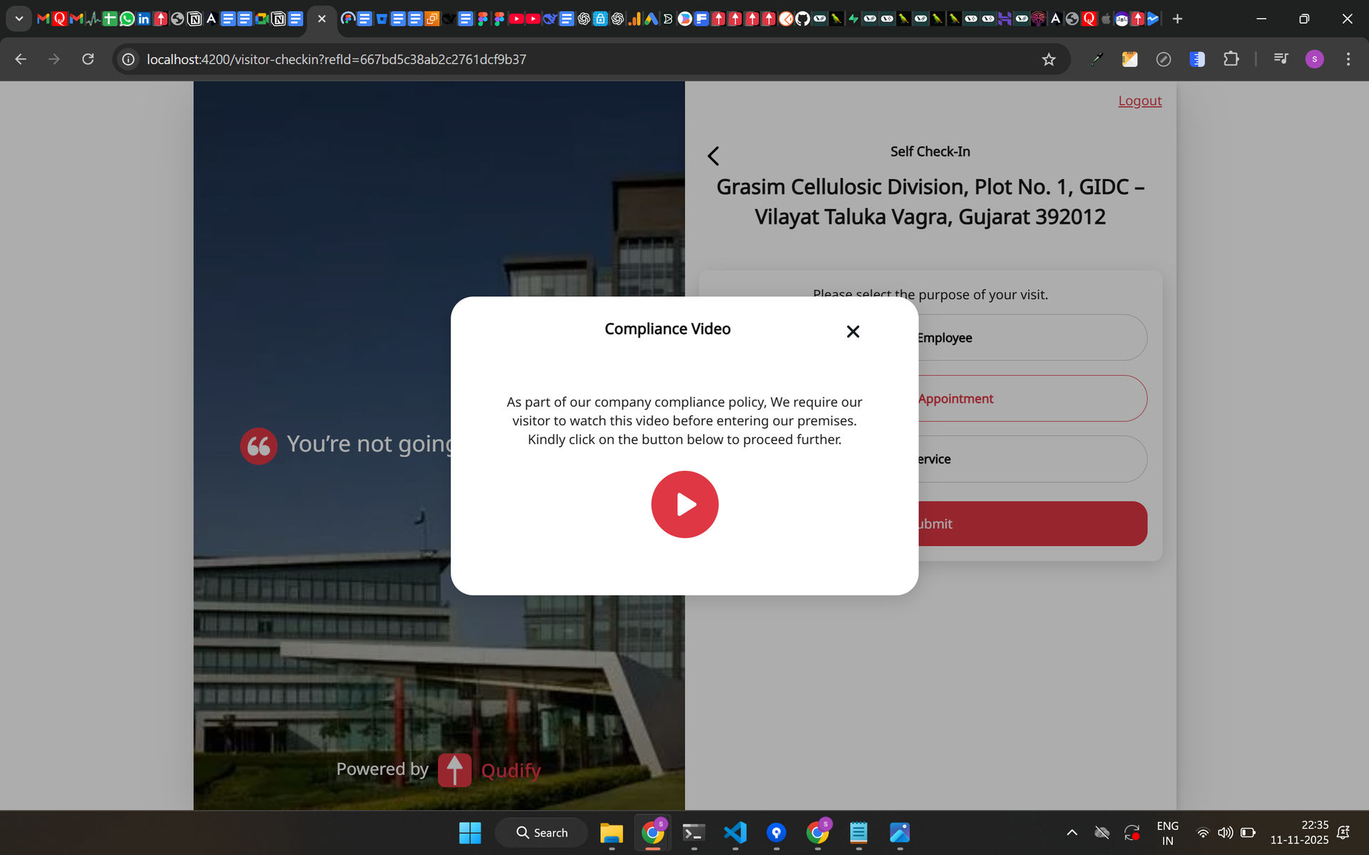The height and width of the screenshot is (855, 1369).
Task: Open Windows taskbar Search box
Action: [x=542, y=832]
